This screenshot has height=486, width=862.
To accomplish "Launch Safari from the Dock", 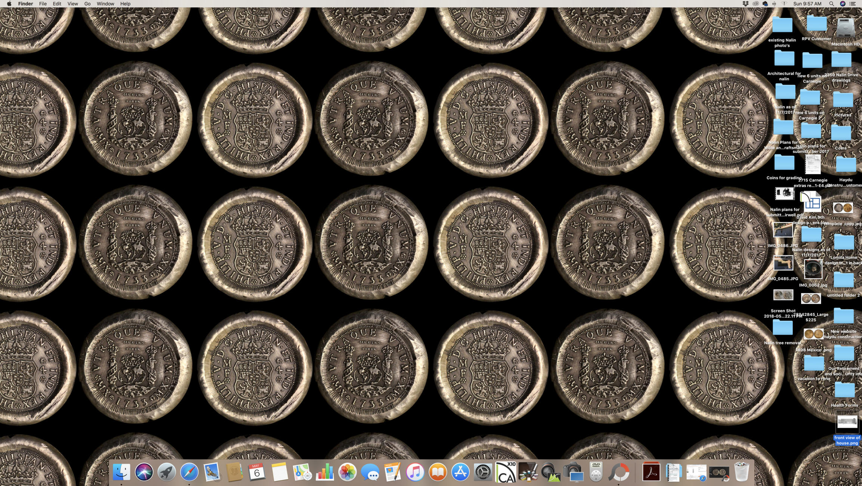I will coord(189,472).
